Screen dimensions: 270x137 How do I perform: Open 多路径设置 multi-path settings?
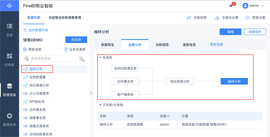pyautogui.click(x=227, y=18)
